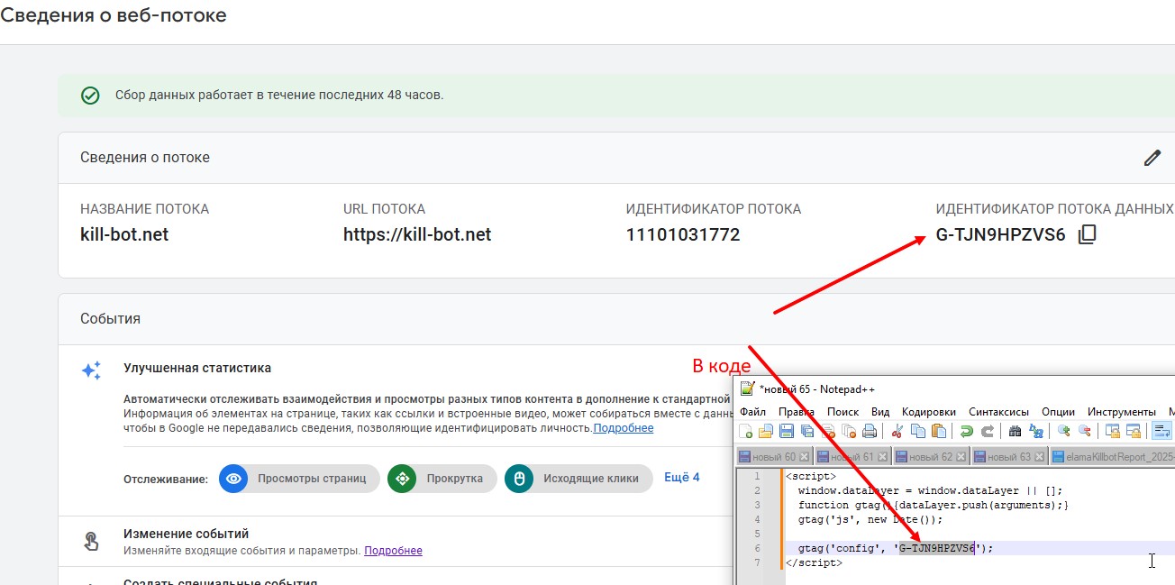This screenshot has width=1175, height=585.
Task: Click the touch-hand icon beside Изменение событий
Action: tap(91, 541)
